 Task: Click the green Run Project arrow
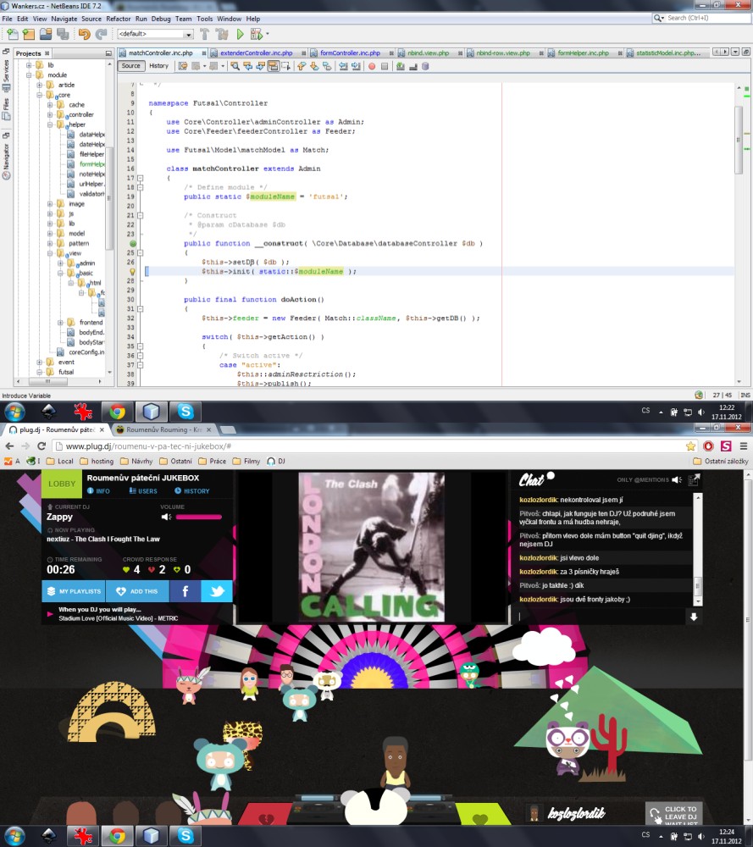[x=241, y=34]
